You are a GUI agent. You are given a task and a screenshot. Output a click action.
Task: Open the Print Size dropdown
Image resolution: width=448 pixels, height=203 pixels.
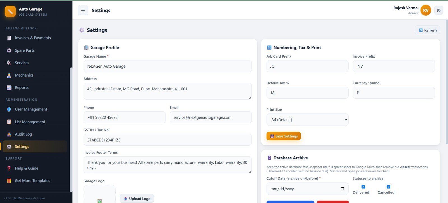pos(307,120)
